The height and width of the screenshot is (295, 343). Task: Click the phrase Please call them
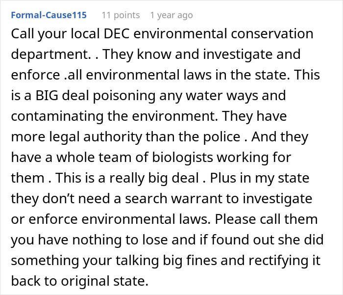266,219
